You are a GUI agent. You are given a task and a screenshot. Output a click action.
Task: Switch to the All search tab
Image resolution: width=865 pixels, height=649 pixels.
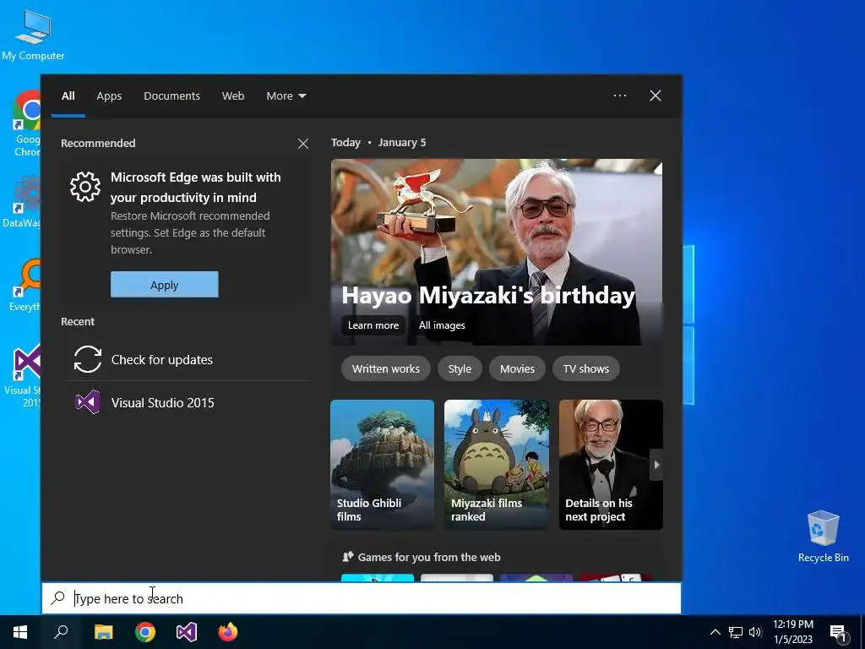tap(68, 96)
